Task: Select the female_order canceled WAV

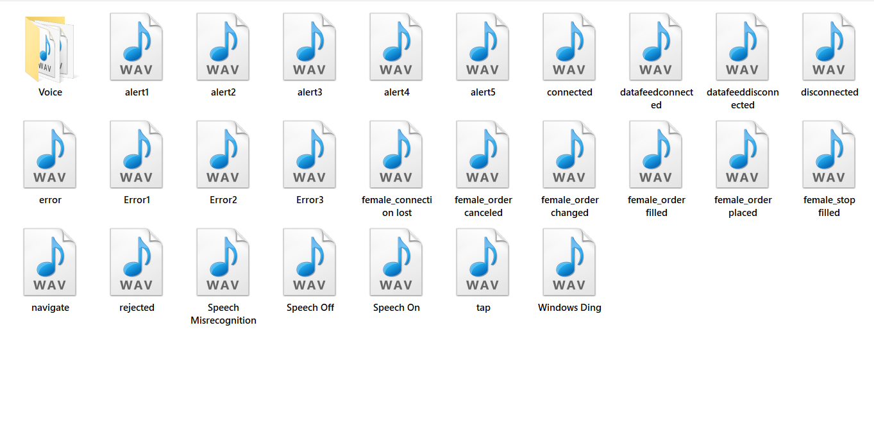Action: pos(482,154)
